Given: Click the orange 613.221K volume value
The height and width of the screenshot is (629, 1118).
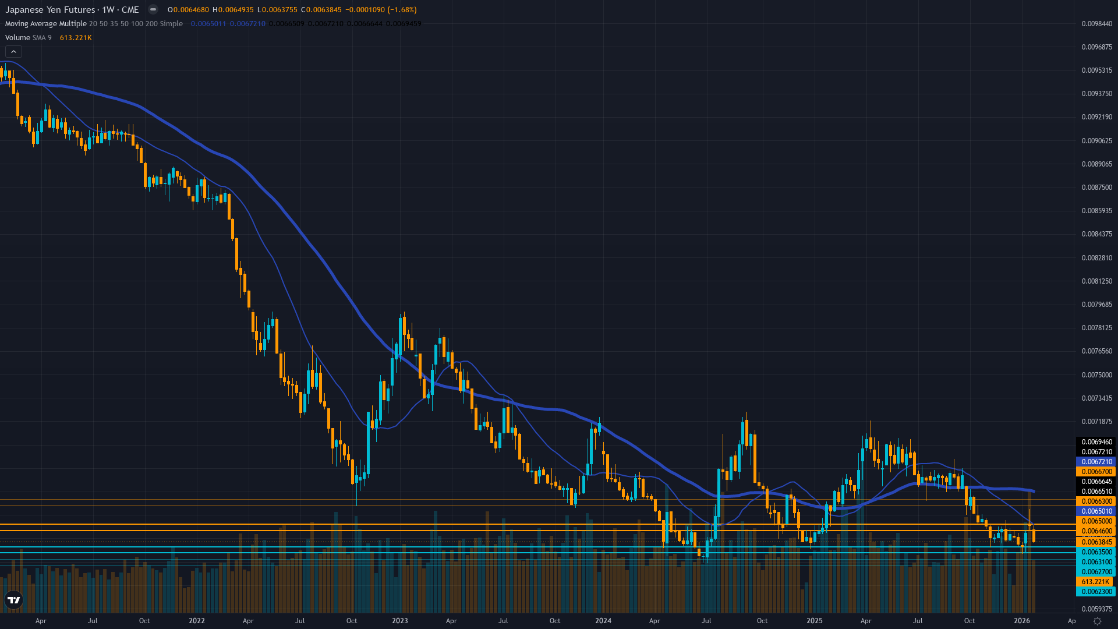Looking at the screenshot, I should [x=76, y=37].
